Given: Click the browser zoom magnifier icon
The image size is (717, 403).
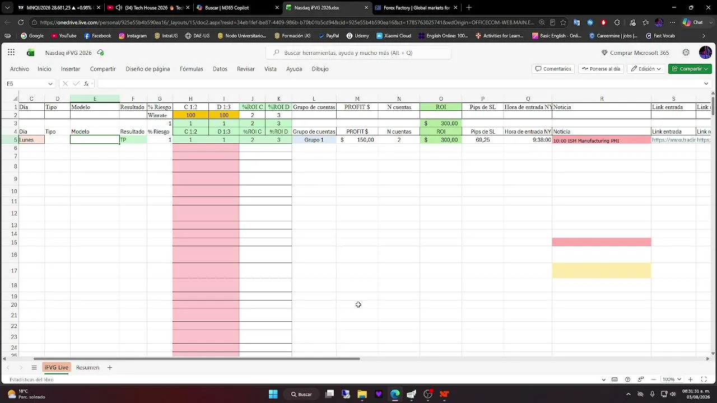Looking at the screenshot, I should pyautogui.click(x=542, y=22).
